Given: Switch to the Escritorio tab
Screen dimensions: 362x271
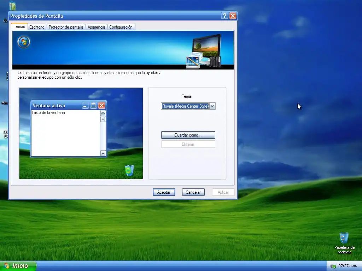Looking at the screenshot, I should 37,27.
